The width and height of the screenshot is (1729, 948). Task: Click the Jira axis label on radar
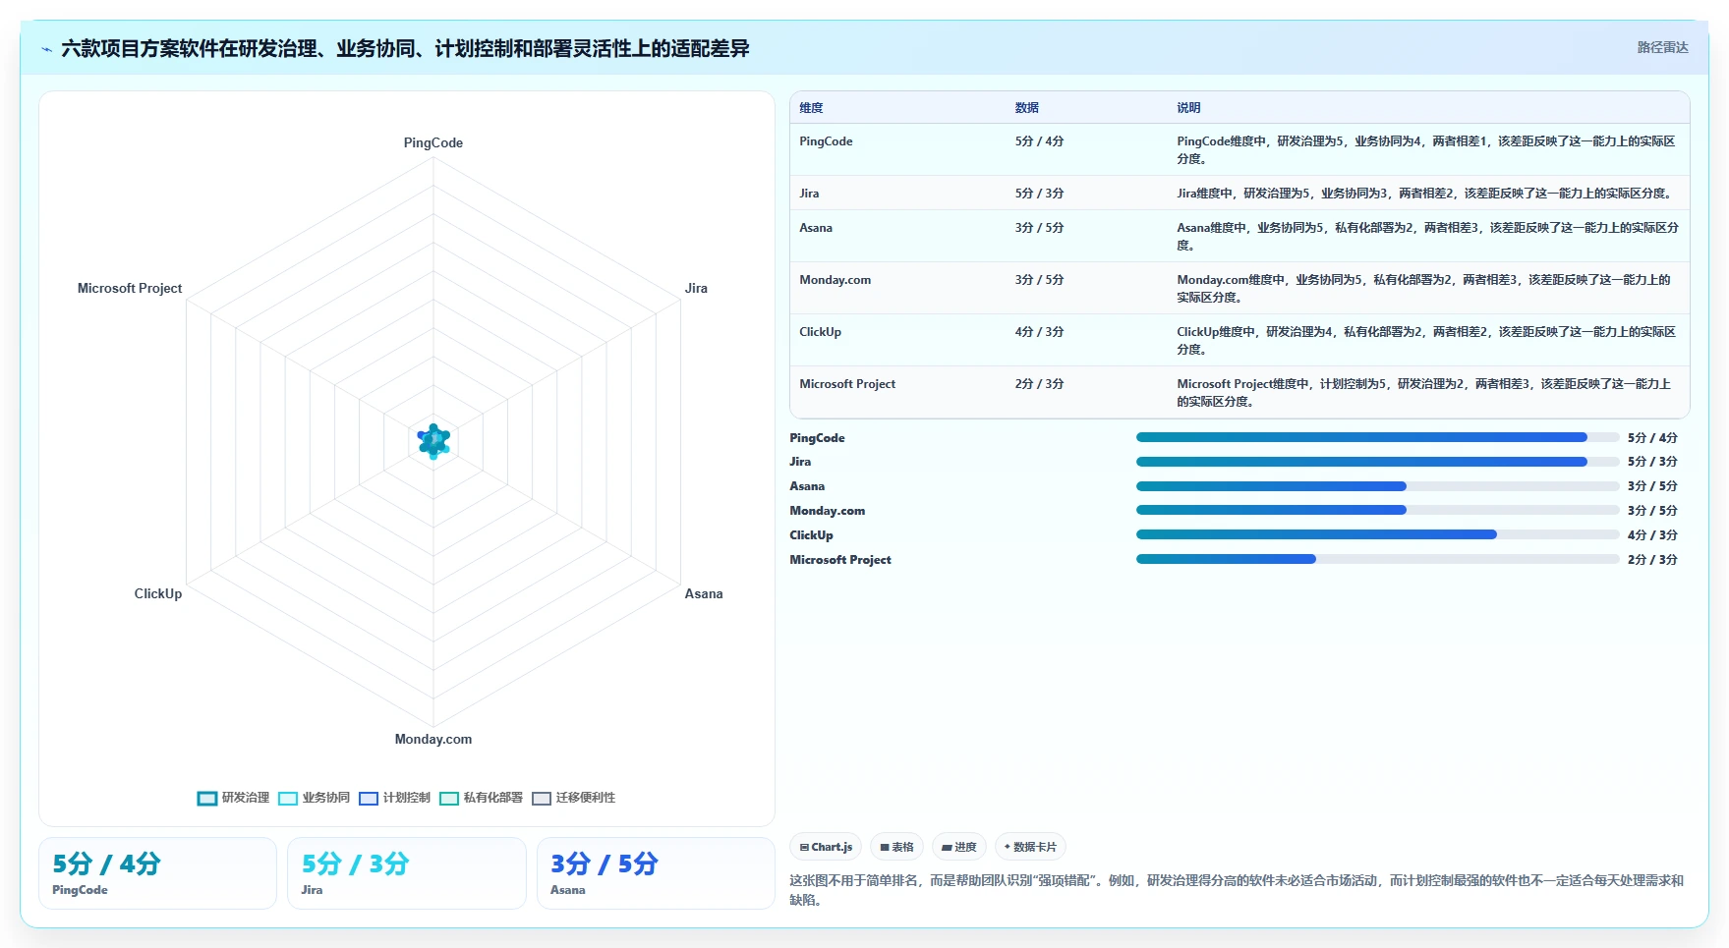click(696, 288)
